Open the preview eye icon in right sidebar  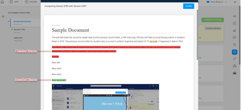point(235,16)
